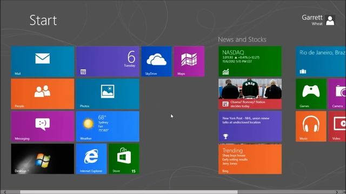Click the horizontal scrollbar left arrow

click(x=5, y=192)
